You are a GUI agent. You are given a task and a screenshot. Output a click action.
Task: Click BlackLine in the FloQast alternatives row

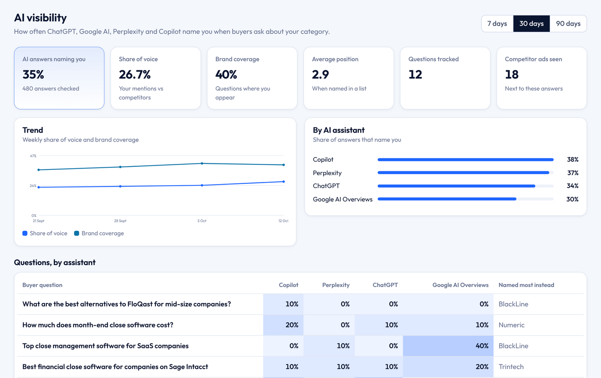point(513,304)
